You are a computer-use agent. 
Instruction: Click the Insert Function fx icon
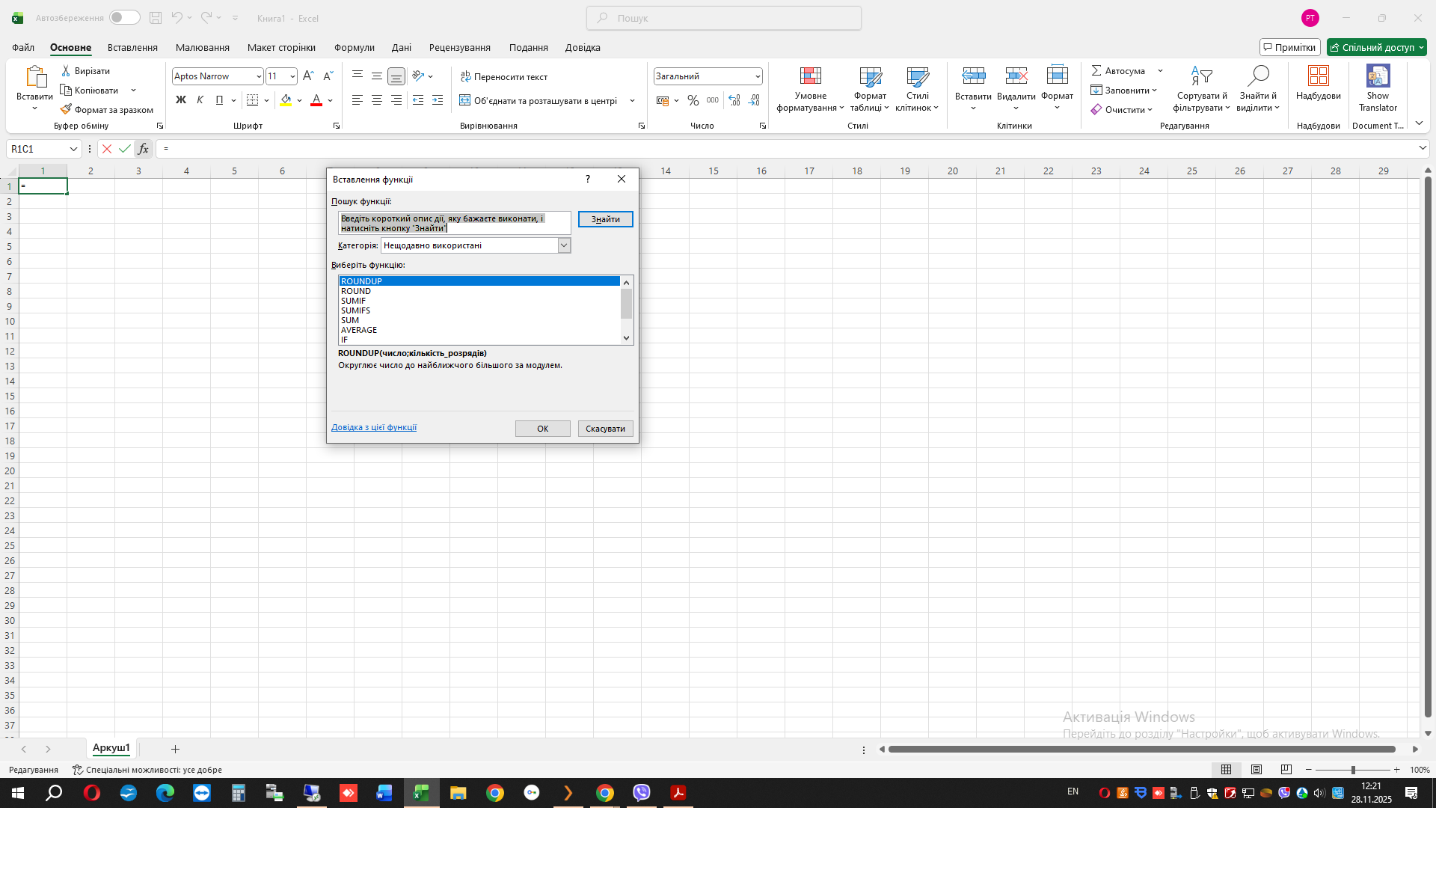click(x=143, y=149)
